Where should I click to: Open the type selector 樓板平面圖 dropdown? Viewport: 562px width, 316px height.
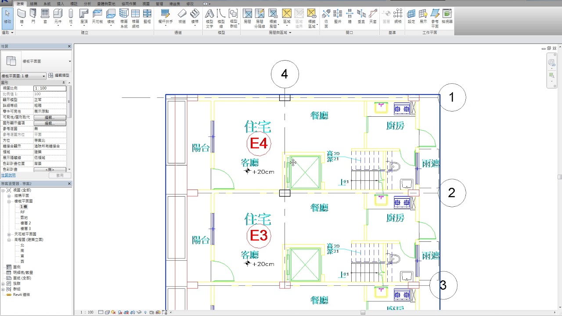coord(70,61)
